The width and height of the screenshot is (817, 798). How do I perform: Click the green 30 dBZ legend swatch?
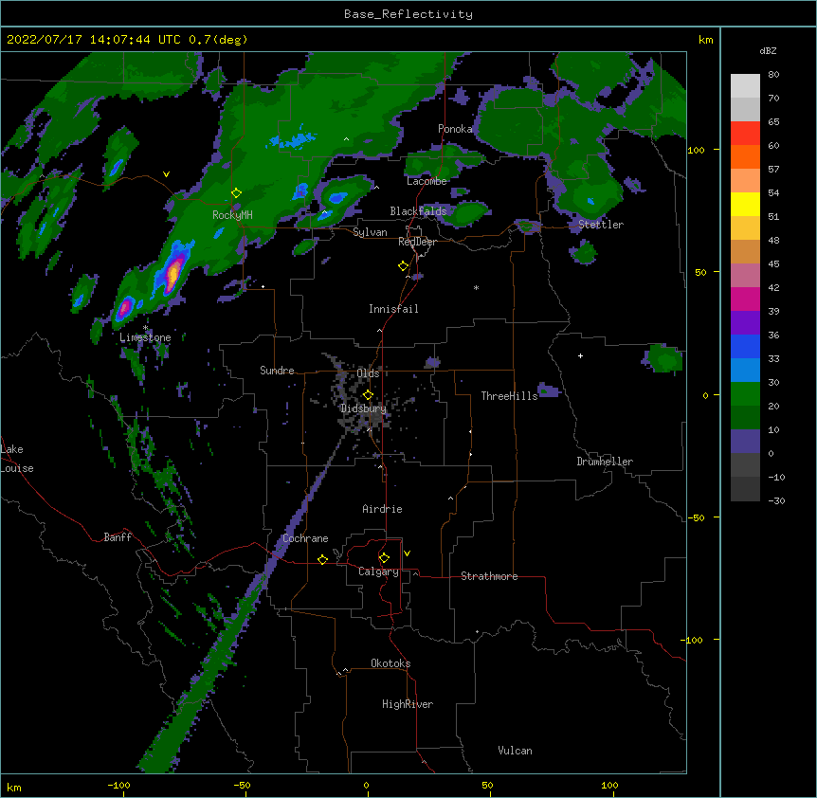[x=745, y=394]
